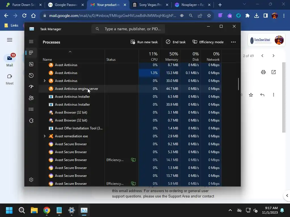The height and width of the screenshot is (217, 290).
Task: Focus the Task Manager search field
Action: (x=128, y=29)
